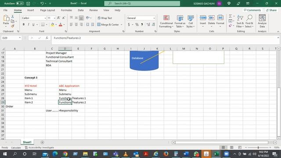Open the Font Color dropdown arrow
This screenshot has height=158, width=281.
tap(64, 25)
